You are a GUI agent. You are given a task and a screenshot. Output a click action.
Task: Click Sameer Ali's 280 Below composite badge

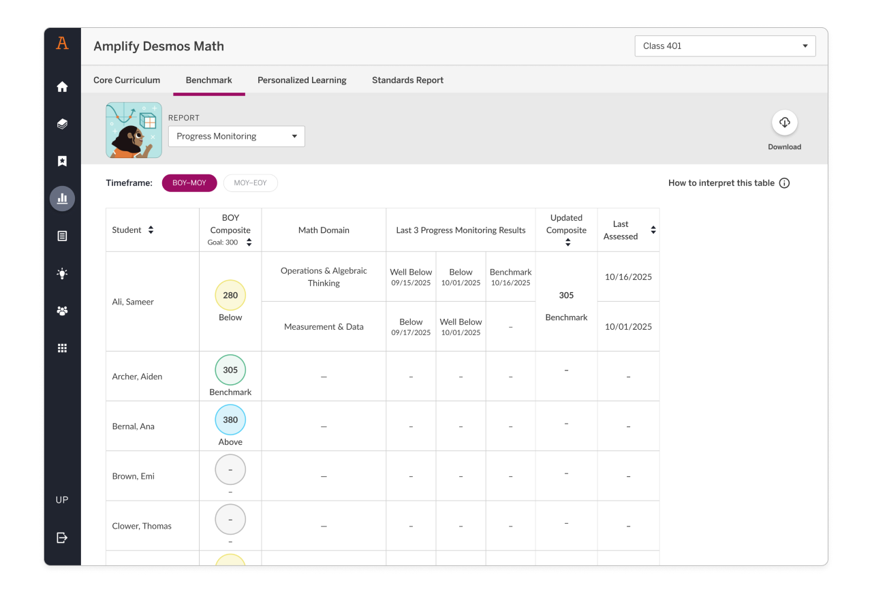tap(230, 295)
